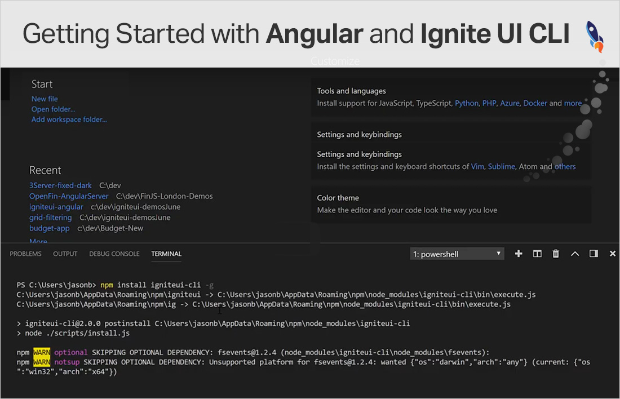This screenshot has height=399, width=620.
Task: Click the new terminal plus icon
Action: tap(519, 254)
